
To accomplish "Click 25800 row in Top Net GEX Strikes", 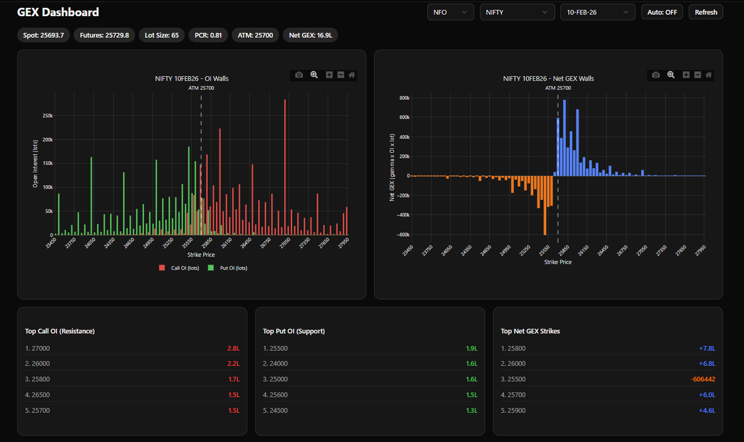I will (x=608, y=348).
